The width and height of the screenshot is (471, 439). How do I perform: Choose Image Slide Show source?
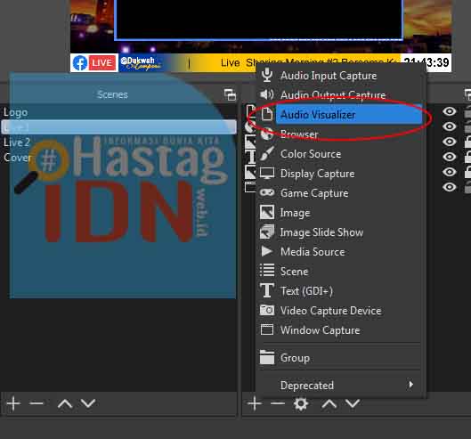(321, 232)
